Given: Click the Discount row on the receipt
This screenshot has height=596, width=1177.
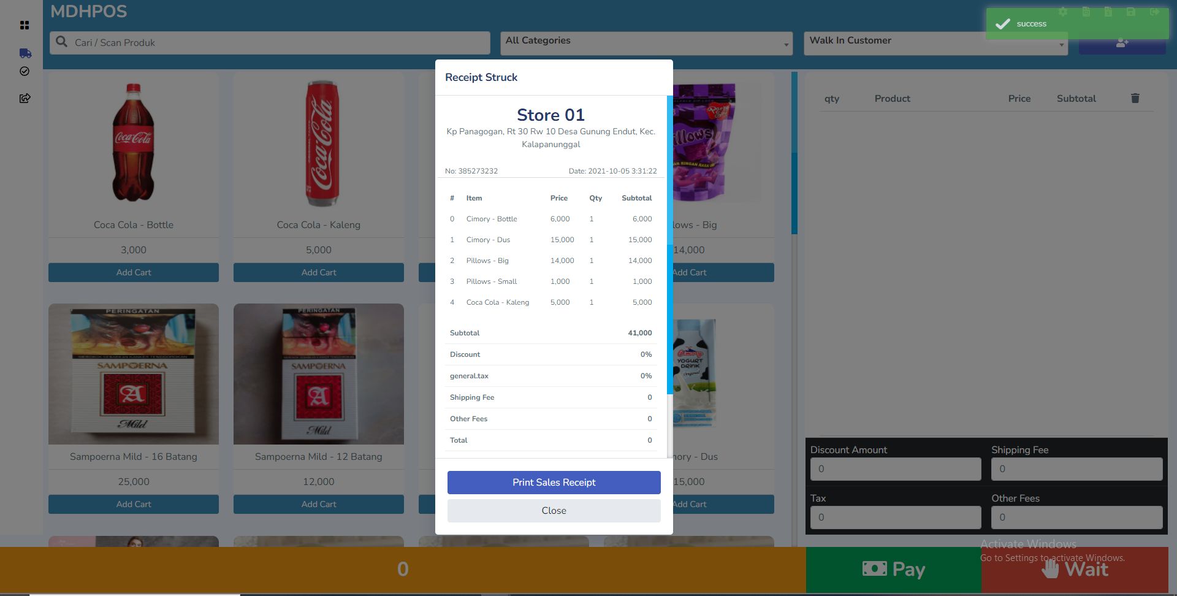Looking at the screenshot, I should [550, 354].
